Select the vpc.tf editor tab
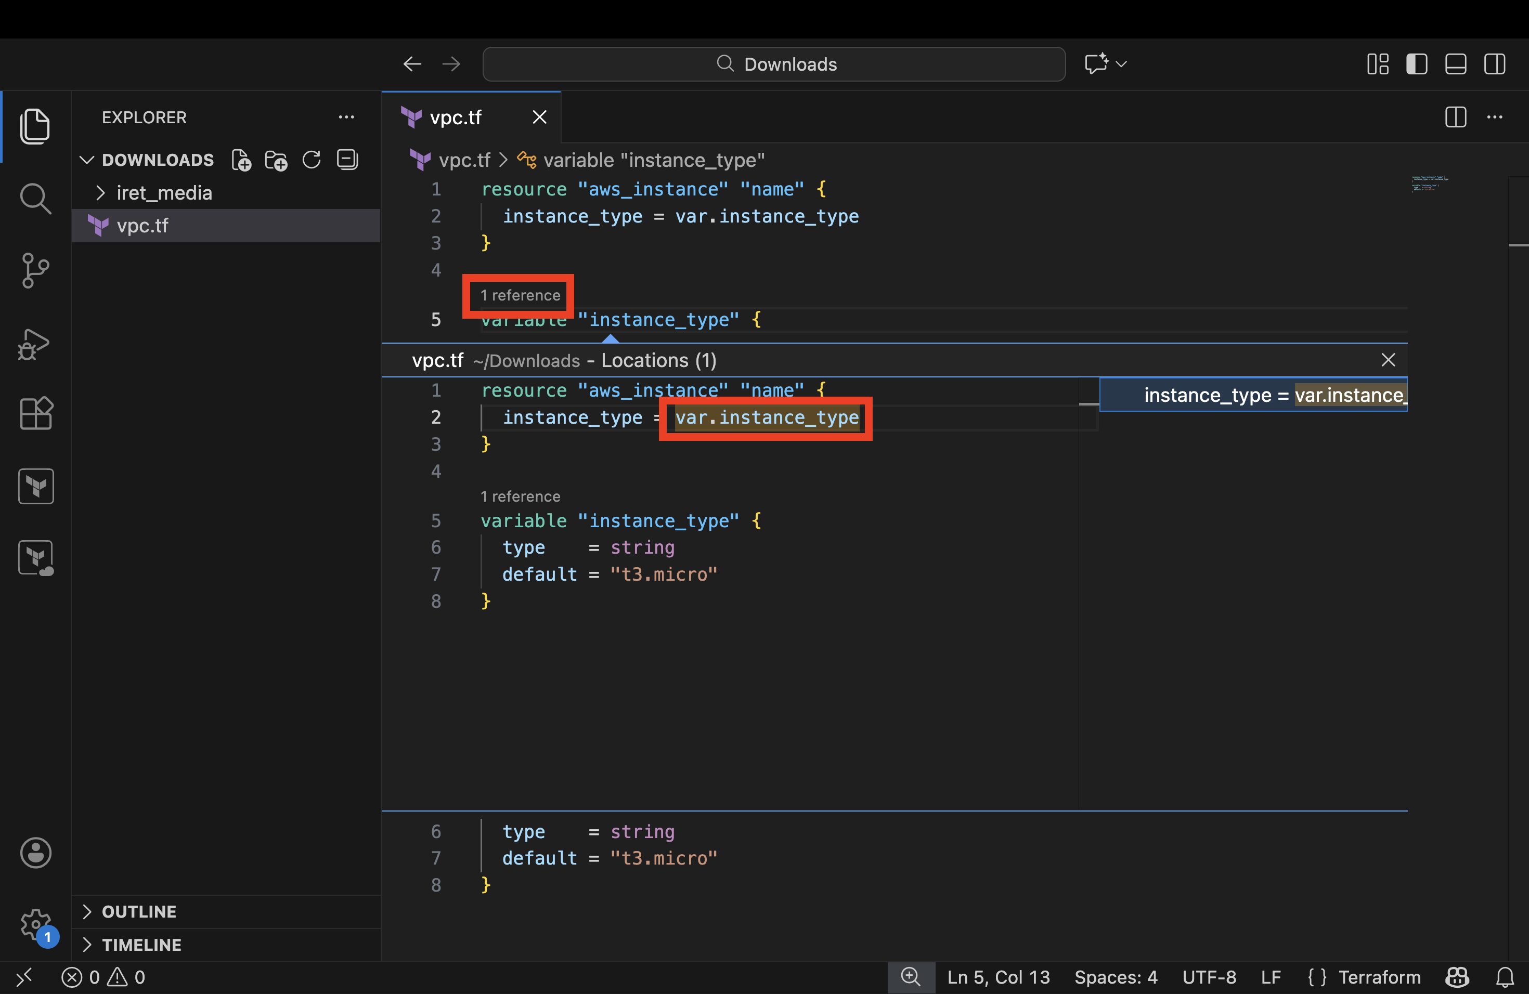This screenshot has width=1529, height=994. click(455, 117)
